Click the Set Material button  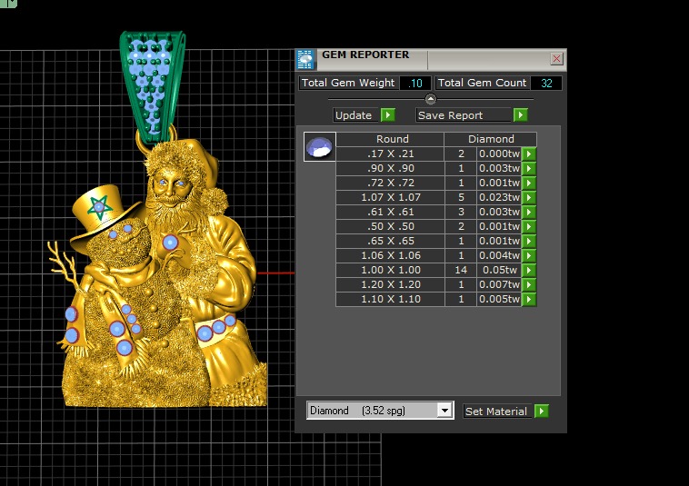click(496, 412)
